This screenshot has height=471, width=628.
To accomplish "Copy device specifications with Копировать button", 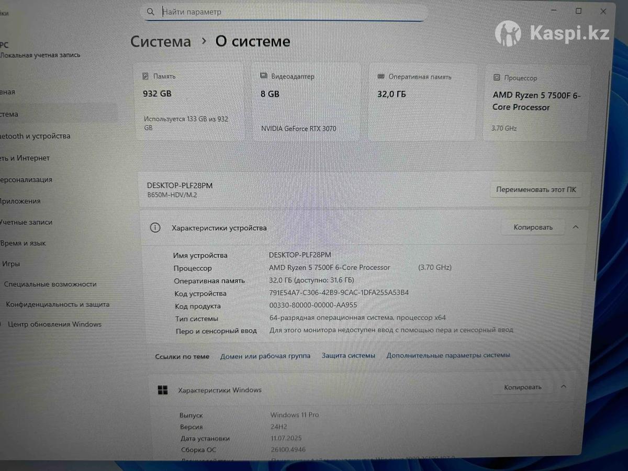I will click(x=533, y=227).
